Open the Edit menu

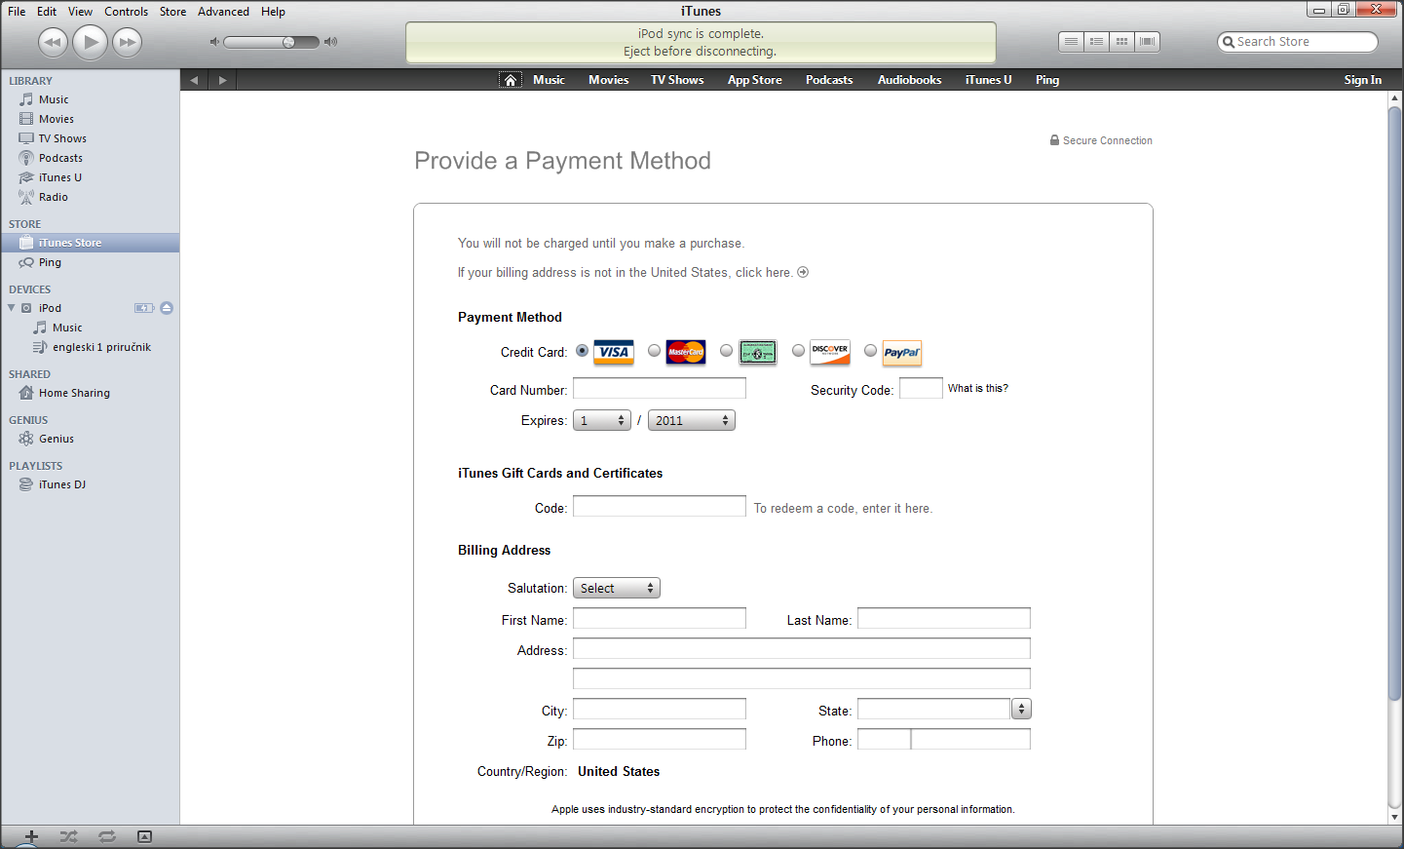click(47, 12)
